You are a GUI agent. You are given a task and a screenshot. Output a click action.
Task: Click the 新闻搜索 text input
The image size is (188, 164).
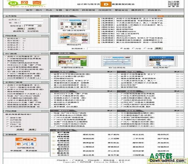pyautogui.click(x=103, y=49)
